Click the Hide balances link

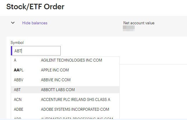tap(35, 23)
